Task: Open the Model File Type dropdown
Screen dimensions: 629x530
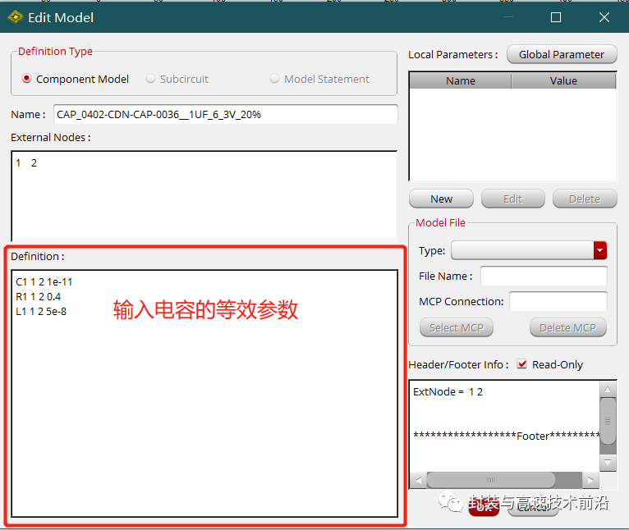Action: (599, 250)
